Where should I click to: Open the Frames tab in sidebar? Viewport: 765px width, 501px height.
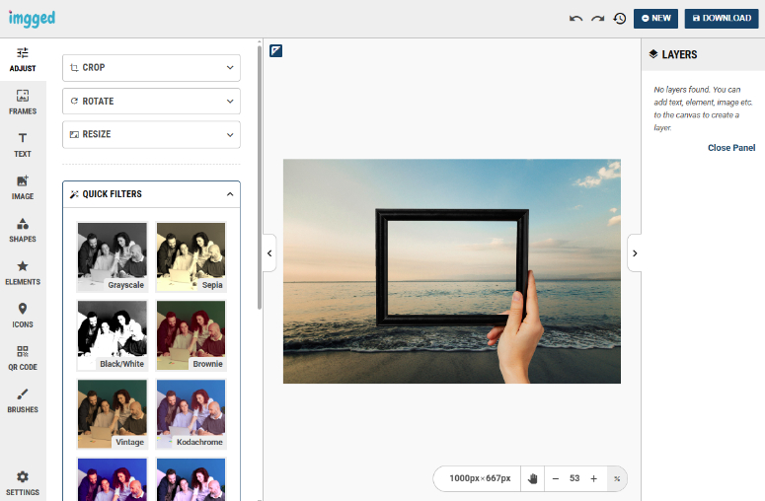click(x=23, y=103)
